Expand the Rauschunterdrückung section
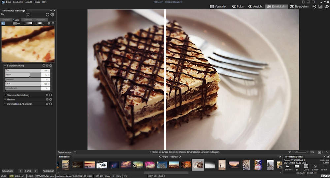This screenshot has width=330, height=178. tap(5, 95)
